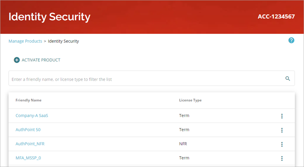Open the help question mark icon
The height and width of the screenshot is (167, 304).
pos(291,40)
